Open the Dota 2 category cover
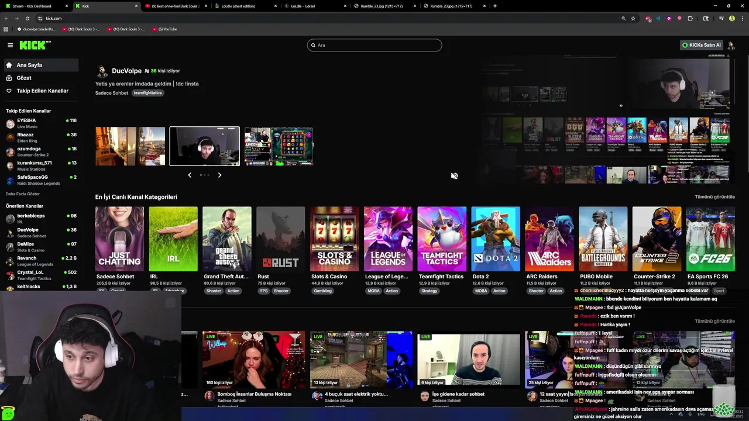 (x=496, y=239)
